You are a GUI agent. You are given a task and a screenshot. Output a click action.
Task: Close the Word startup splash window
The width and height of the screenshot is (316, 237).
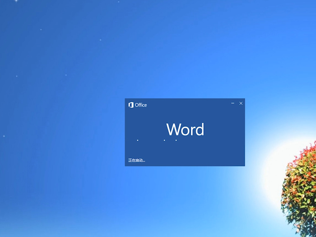click(241, 103)
